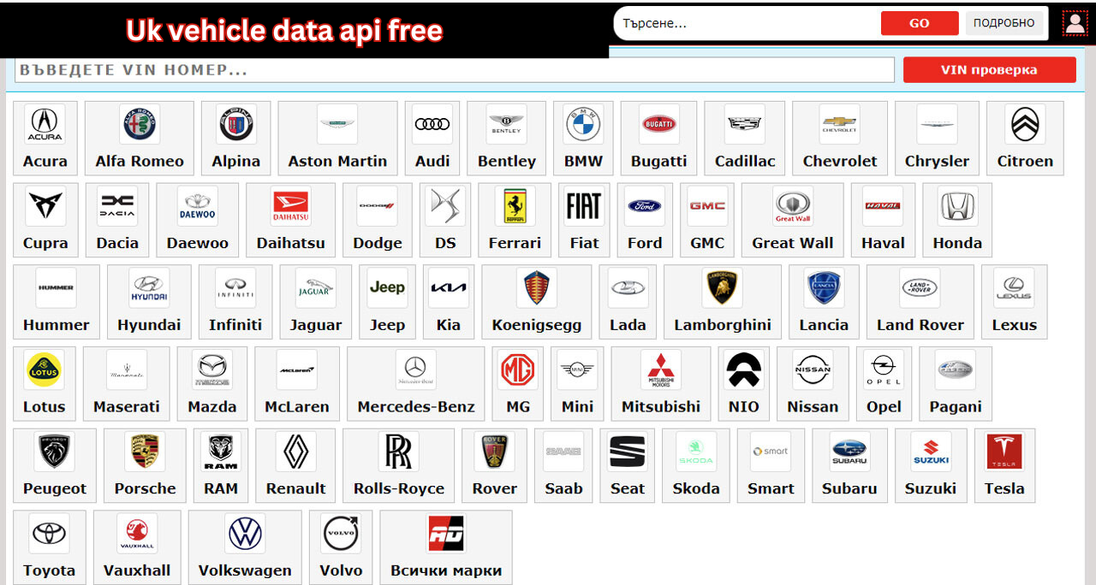Viewport: 1096px width, 585px height.
Task: Click the VIN number input field
Action: point(454,70)
